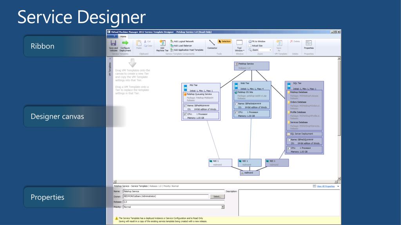Viewport: 401px width, 225px height.
Task: Select the Mid Tier CPU and memory box
Action: click(201, 116)
